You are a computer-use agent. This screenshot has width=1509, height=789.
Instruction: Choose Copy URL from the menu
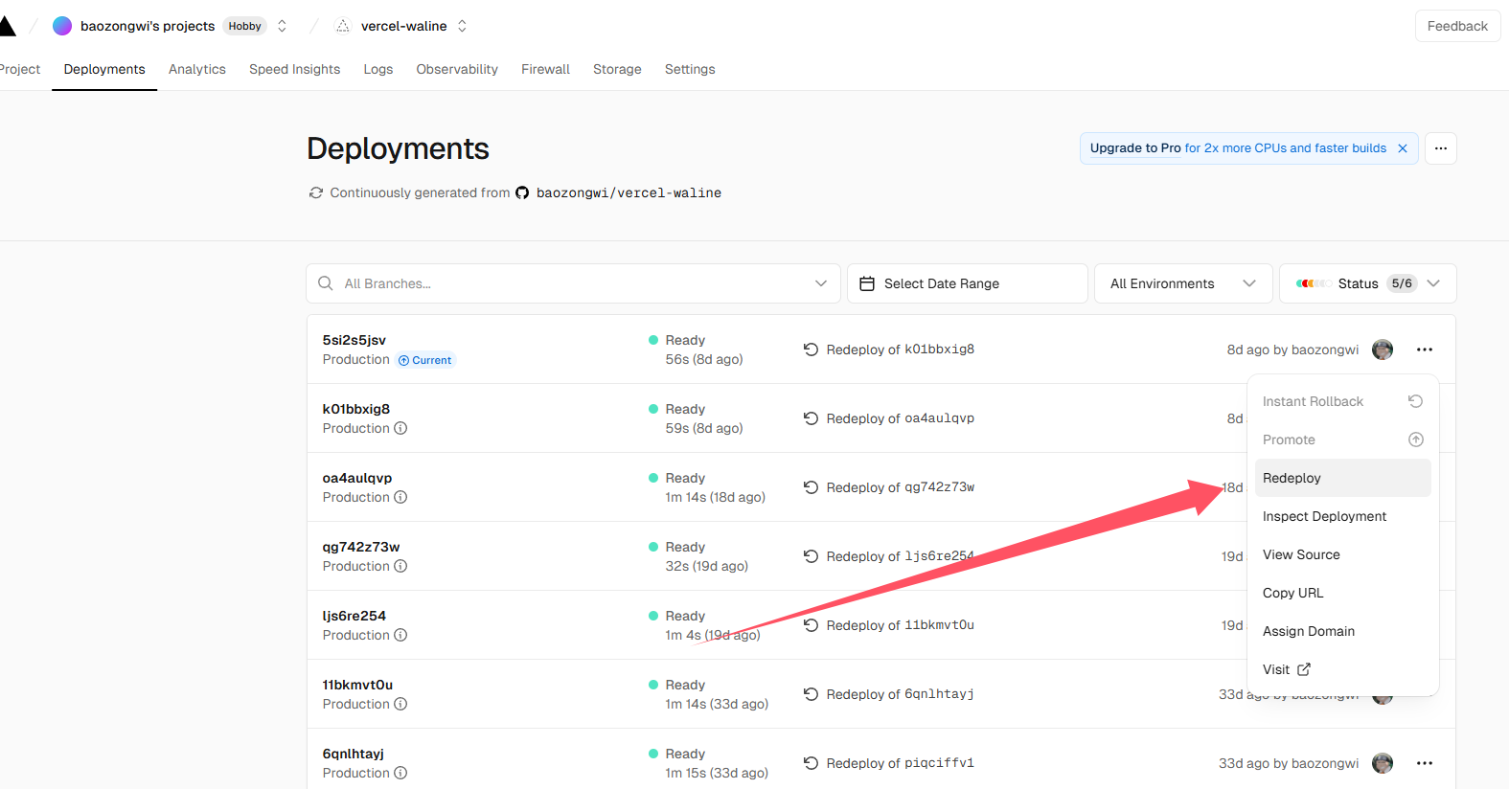(1342, 593)
